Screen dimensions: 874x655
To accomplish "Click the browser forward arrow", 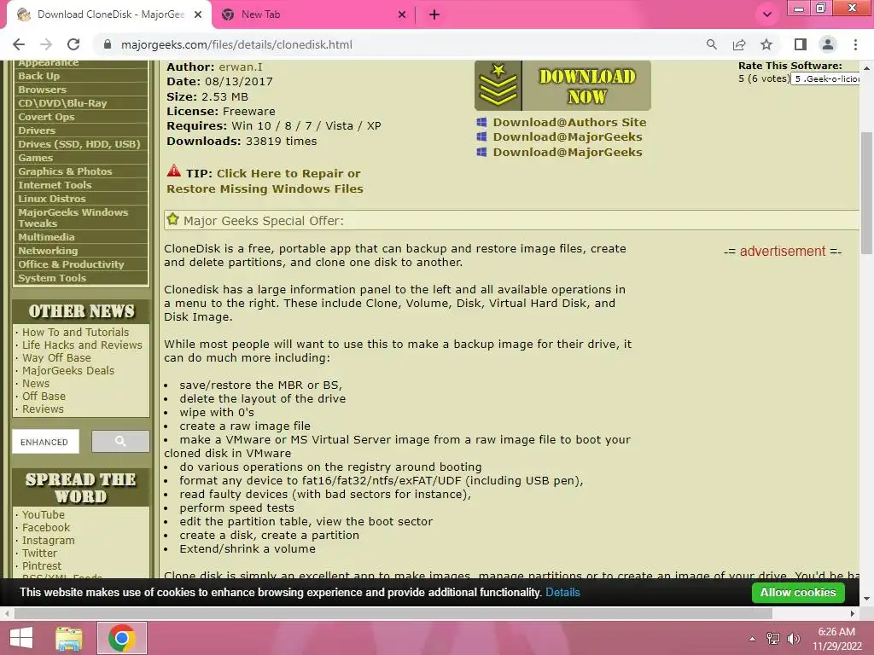I will coord(46,44).
